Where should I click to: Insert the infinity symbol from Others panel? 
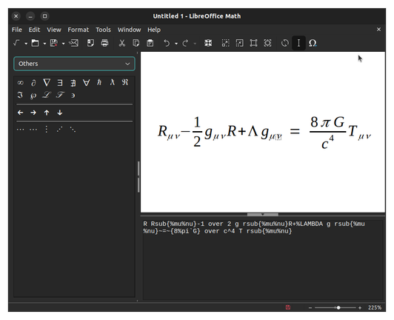tap(20, 82)
